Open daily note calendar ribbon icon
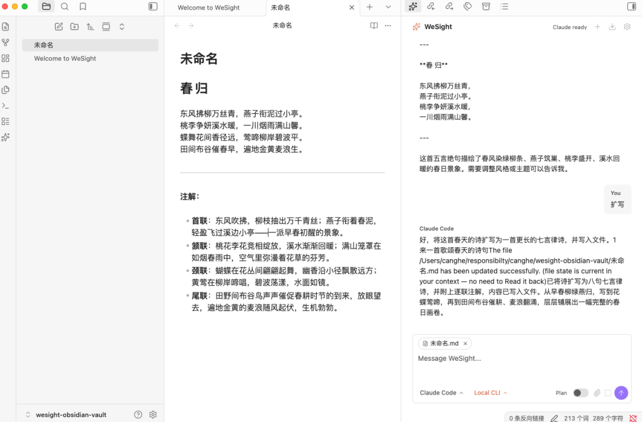This screenshot has width=642, height=422. coord(6,74)
